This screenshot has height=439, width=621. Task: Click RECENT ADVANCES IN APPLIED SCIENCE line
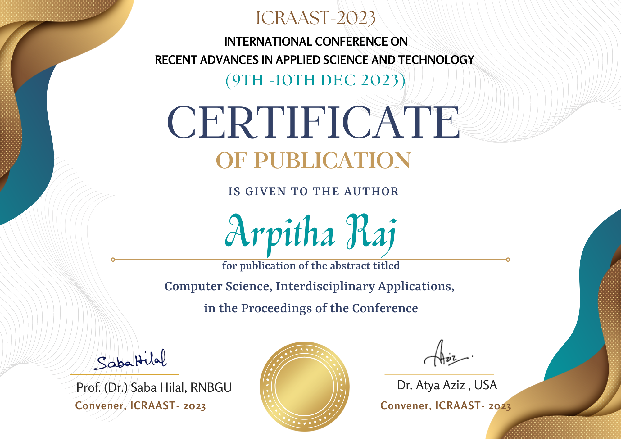314,60
